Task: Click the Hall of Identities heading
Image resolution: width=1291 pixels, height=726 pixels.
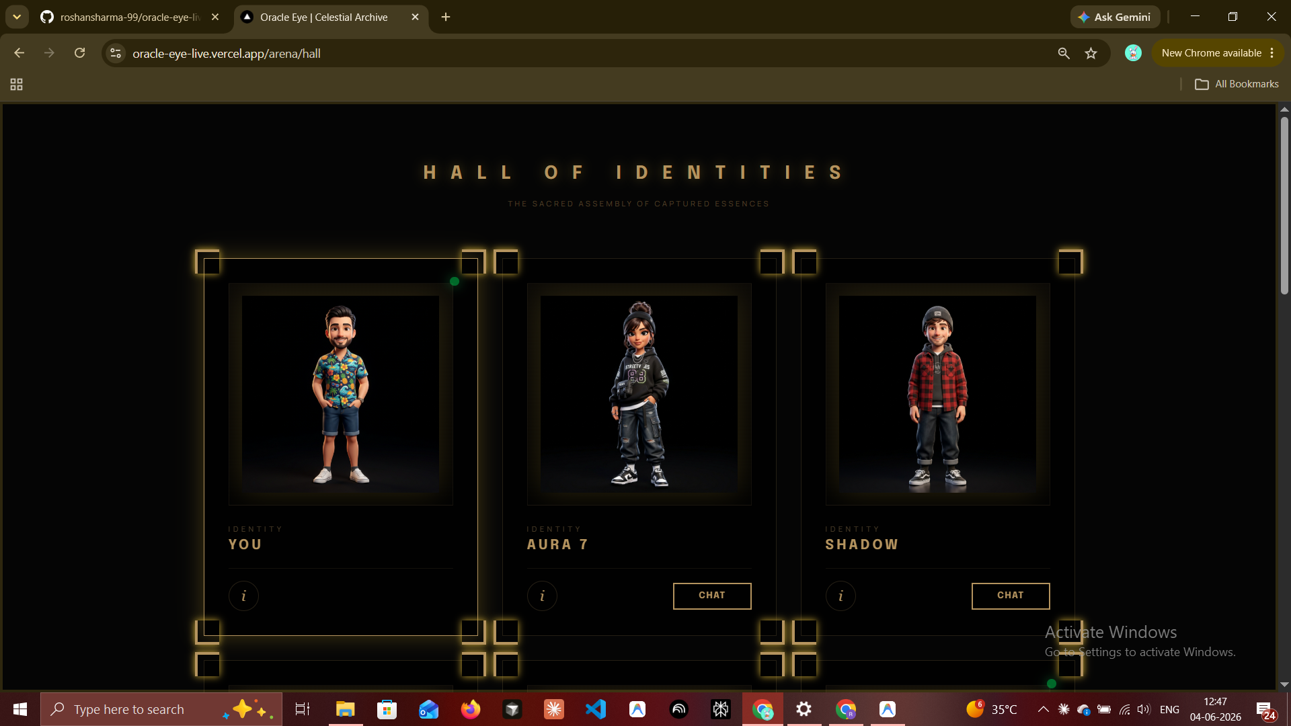Action: 634,173
